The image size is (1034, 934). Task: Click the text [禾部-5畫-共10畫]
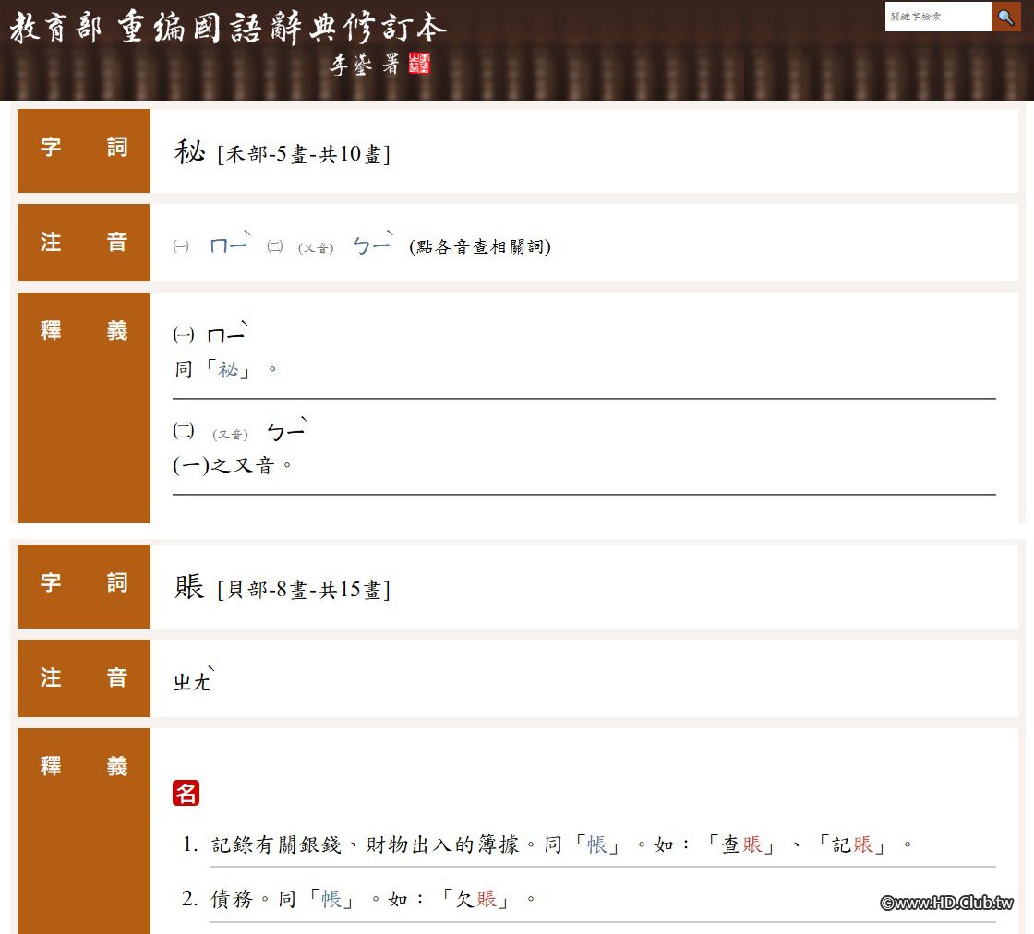tap(304, 154)
